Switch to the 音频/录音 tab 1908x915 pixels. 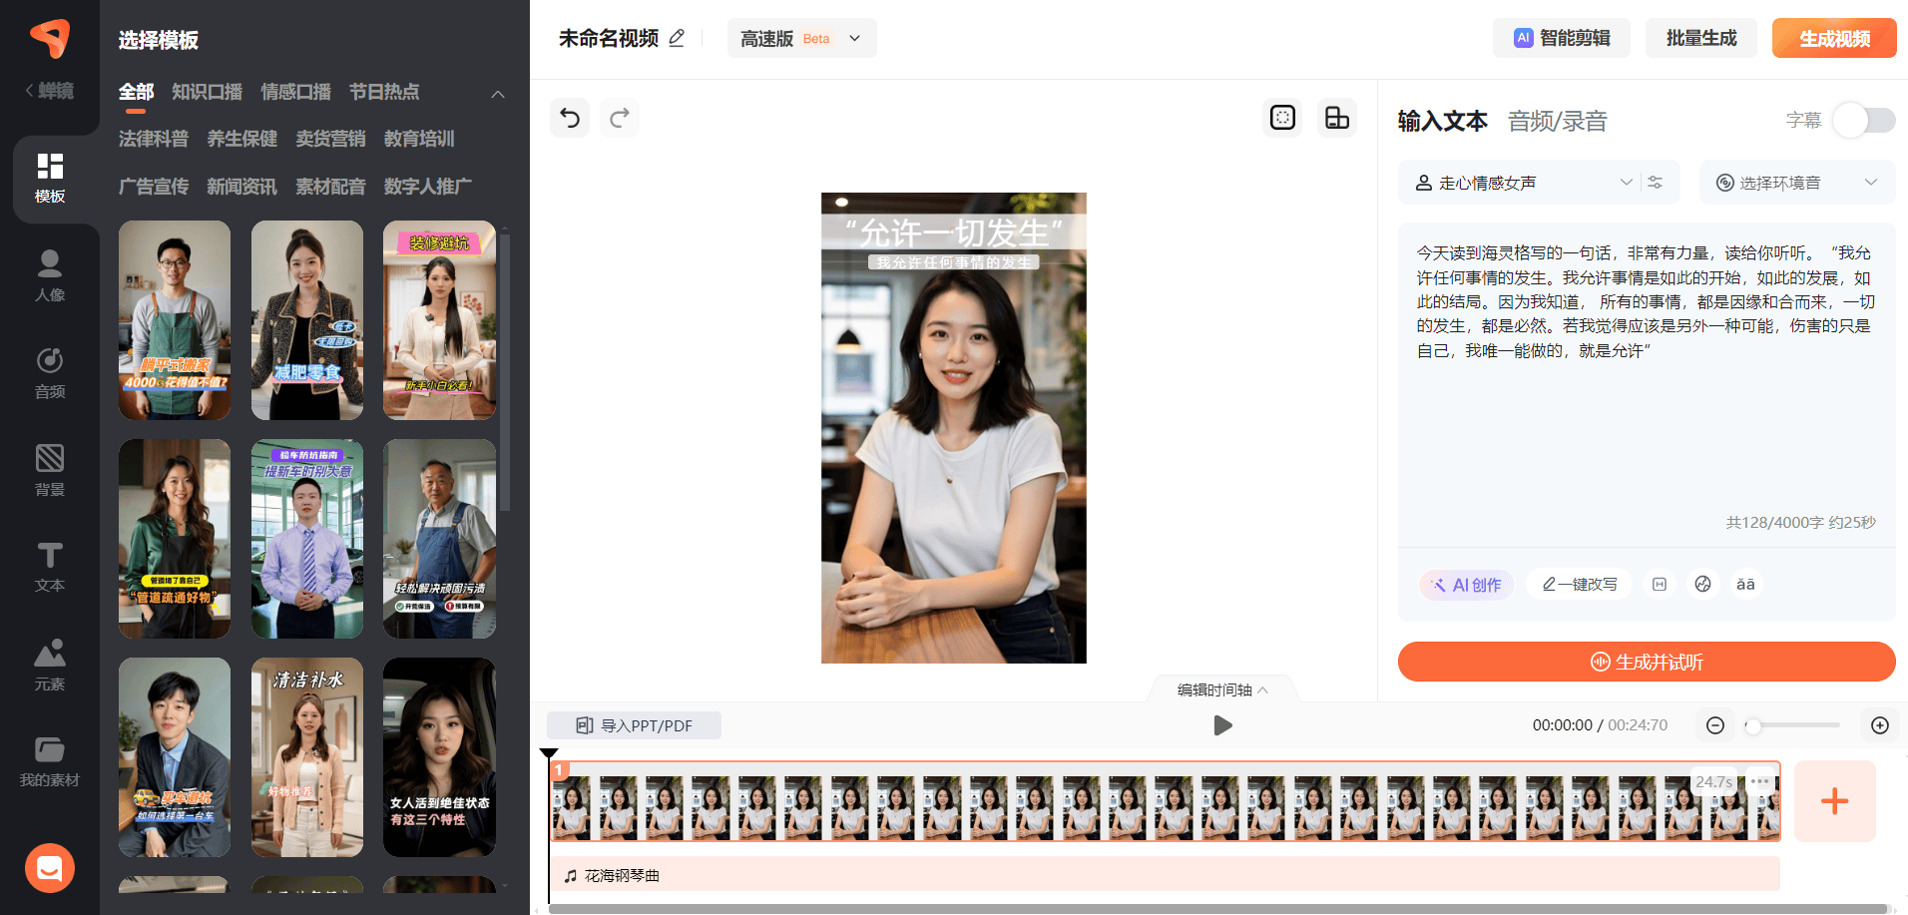point(1557,122)
